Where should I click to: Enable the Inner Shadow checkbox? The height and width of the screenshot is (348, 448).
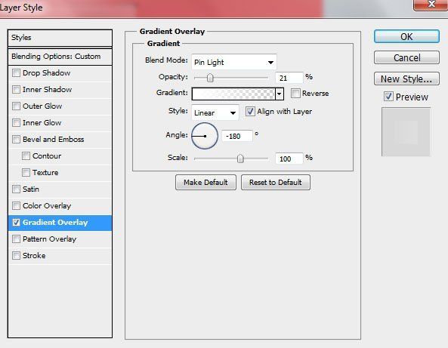click(16, 89)
